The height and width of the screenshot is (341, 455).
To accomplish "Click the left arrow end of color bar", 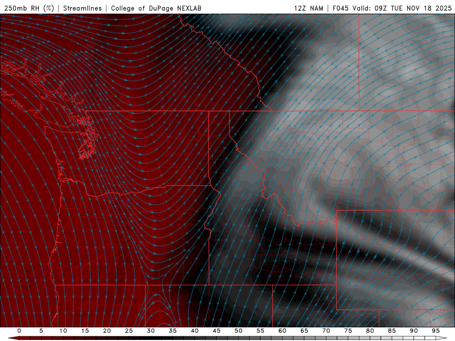I will (x=13, y=338).
